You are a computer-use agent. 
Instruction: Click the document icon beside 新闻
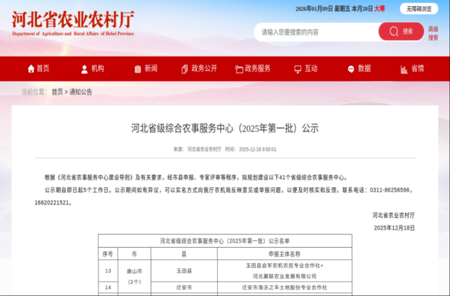[138, 69]
